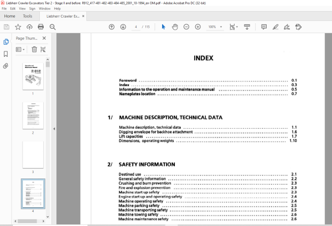Close the Page Thumbnails panel
The height and width of the screenshot is (226, 332).
(44, 38)
